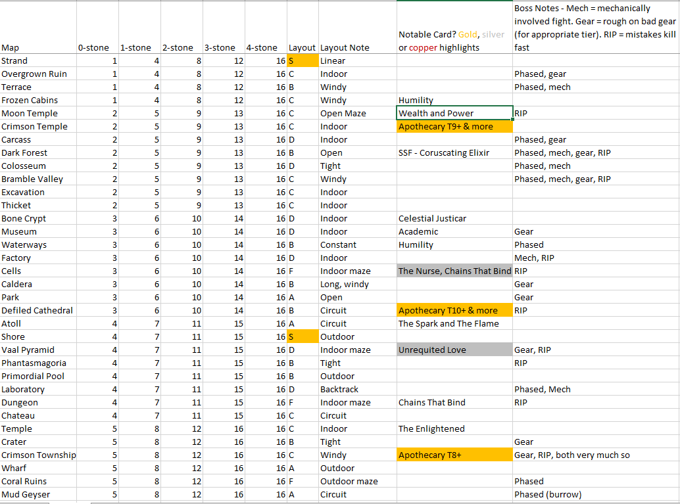This screenshot has width=680, height=504.
Task: Select the 'Chateau' map cell
Action: point(38,415)
